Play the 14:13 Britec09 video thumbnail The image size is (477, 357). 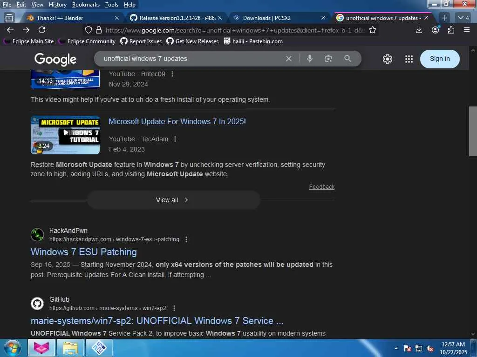coord(65,79)
